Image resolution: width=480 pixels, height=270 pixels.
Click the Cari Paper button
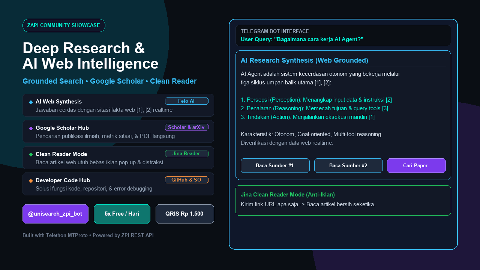point(416,166)
